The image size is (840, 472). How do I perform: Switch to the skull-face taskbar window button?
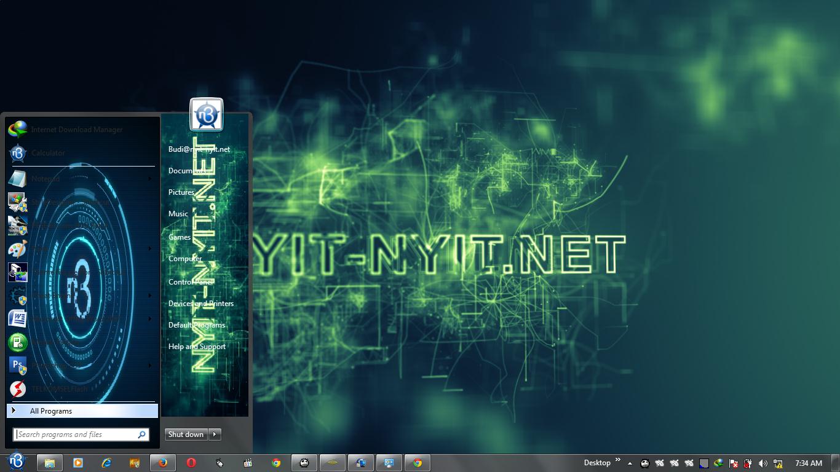304,463
